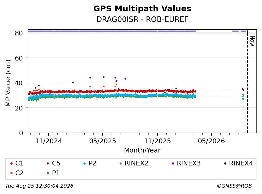Click the "MP Value (cm)" y-axis label
The image size is (262, 194).
click(8, 83)
